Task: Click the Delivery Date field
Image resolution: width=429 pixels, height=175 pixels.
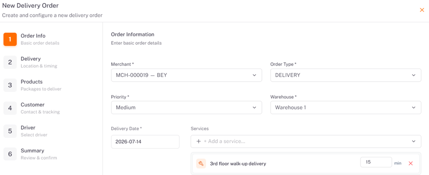Action: tap(145, 141)
